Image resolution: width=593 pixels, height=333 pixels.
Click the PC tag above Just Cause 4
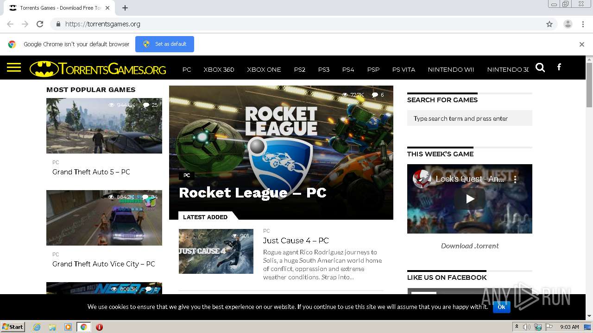[x=266, y=231]
